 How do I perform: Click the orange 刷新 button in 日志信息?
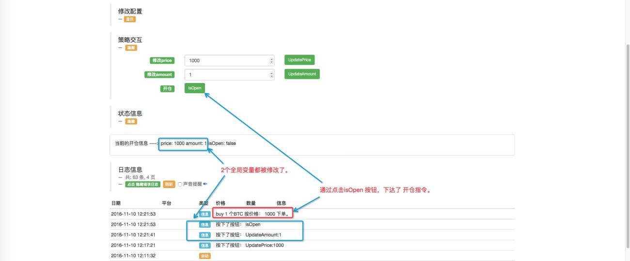169,184
